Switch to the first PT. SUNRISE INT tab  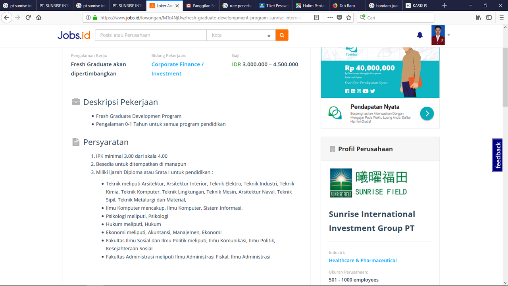tap(55, 6)
